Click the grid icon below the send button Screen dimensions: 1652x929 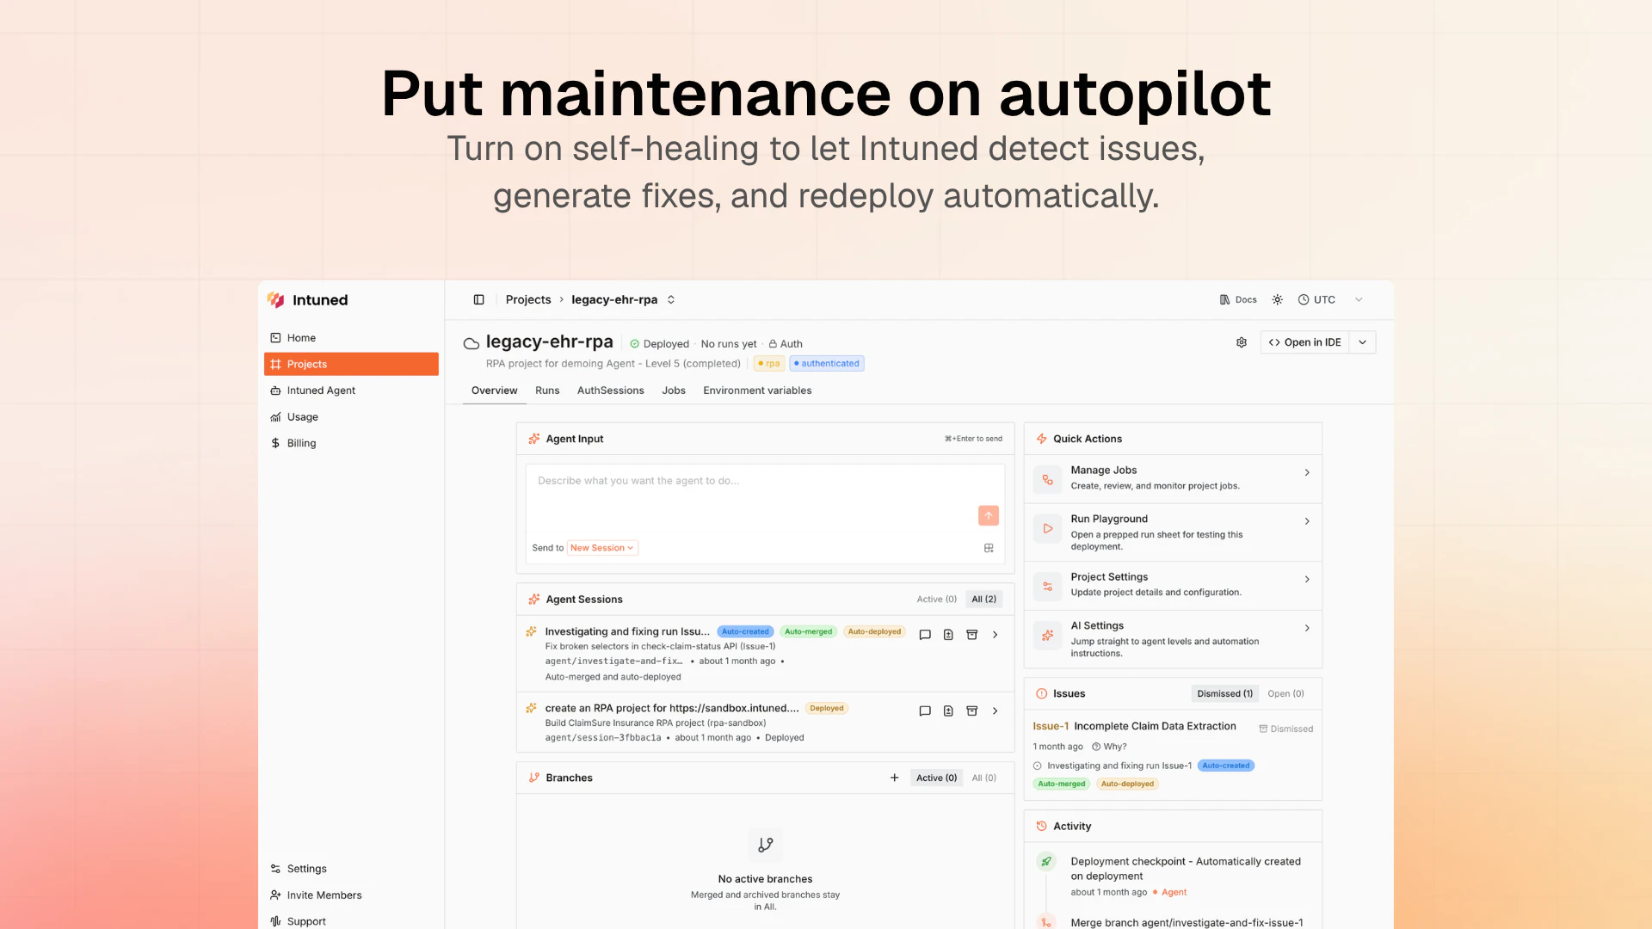[989, 548]
